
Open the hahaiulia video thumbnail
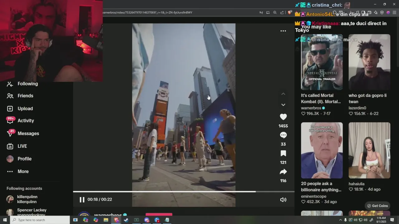coord(369,150)
